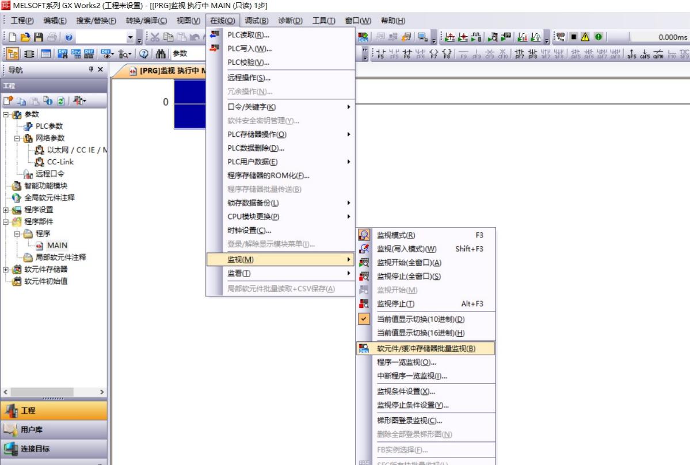
Task: Choose 监视模式(R) from submenu
Action: tap(425, 235)
